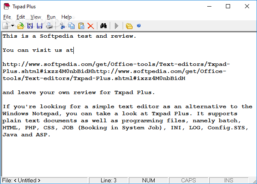Viewport: 257px width, 184px height.
Task: Click the folders browse icon
Action: (x=129, y=26)
